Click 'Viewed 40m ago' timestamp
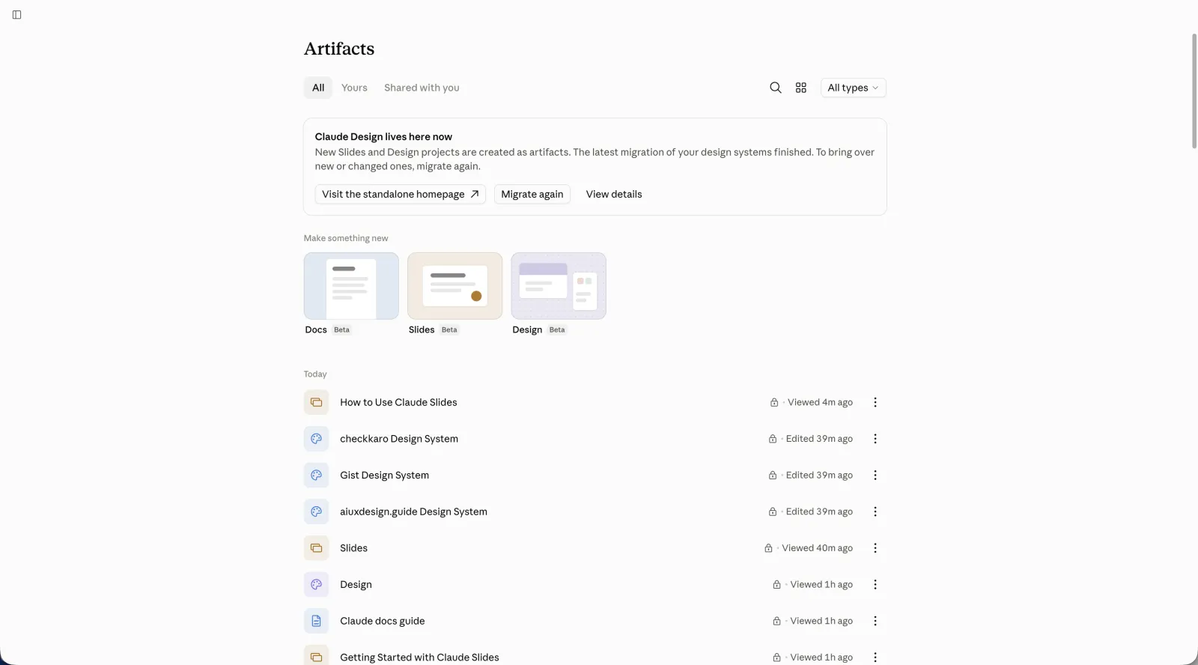This screenshot has width=1198, height=665. pos(817,548)
